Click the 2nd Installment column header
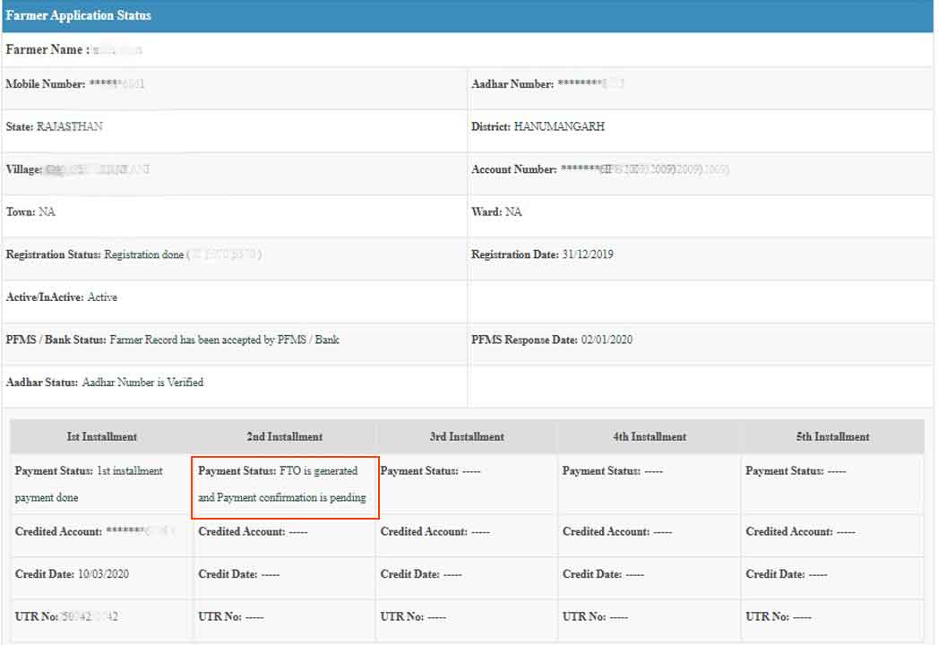938x645 pixels. point(284,437)
